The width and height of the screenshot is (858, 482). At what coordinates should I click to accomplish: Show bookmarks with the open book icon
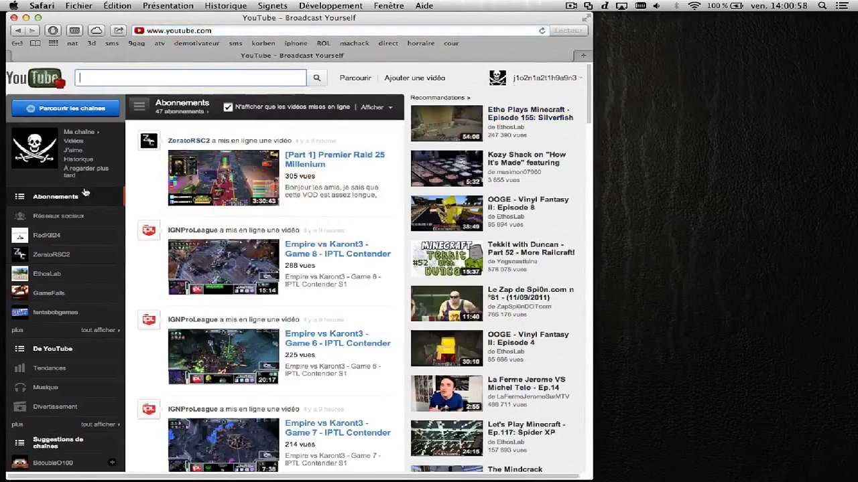coord(35,44)
